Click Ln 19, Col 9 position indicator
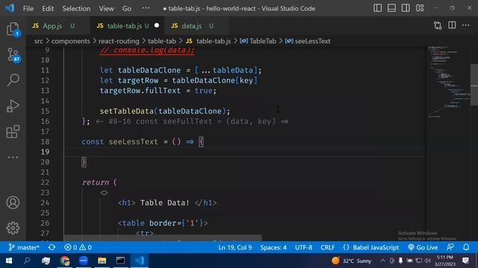The height and width of the screenshot is (268, 478). click(x=235, y=247)
